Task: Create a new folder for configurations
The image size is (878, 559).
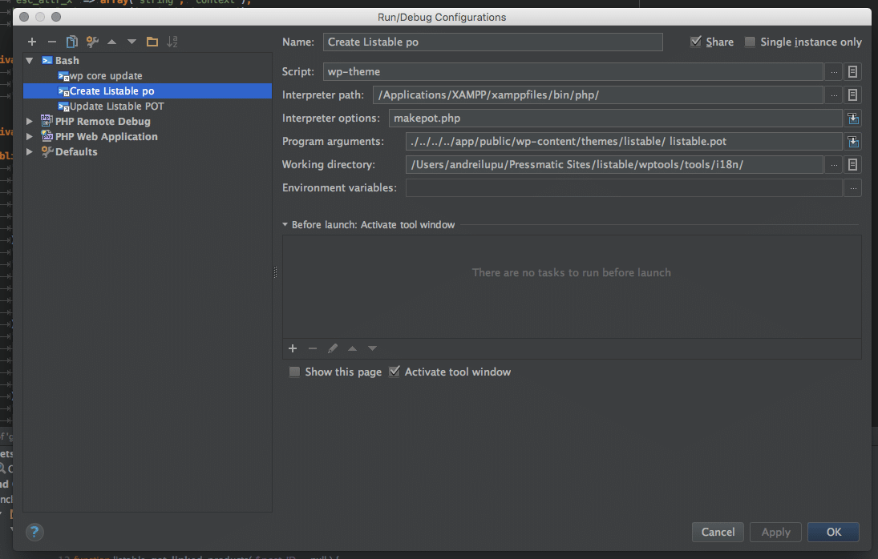Action: (x=152, y=41)
